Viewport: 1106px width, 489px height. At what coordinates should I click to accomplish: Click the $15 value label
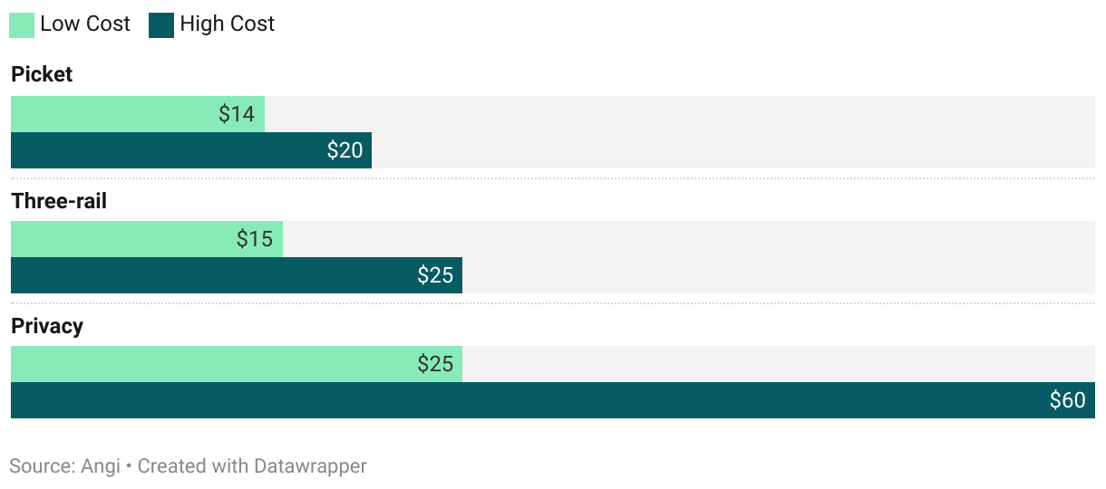(255, 239)
